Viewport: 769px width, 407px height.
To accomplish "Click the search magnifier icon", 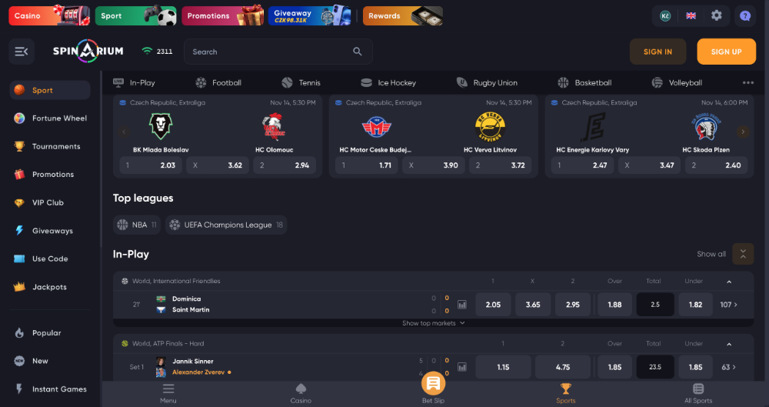I will point(358,52).
